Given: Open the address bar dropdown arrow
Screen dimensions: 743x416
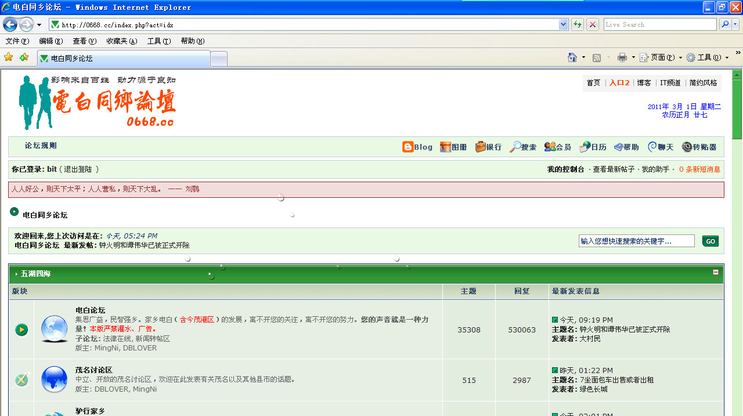Looking at the screenshot, I should point(563,24).
